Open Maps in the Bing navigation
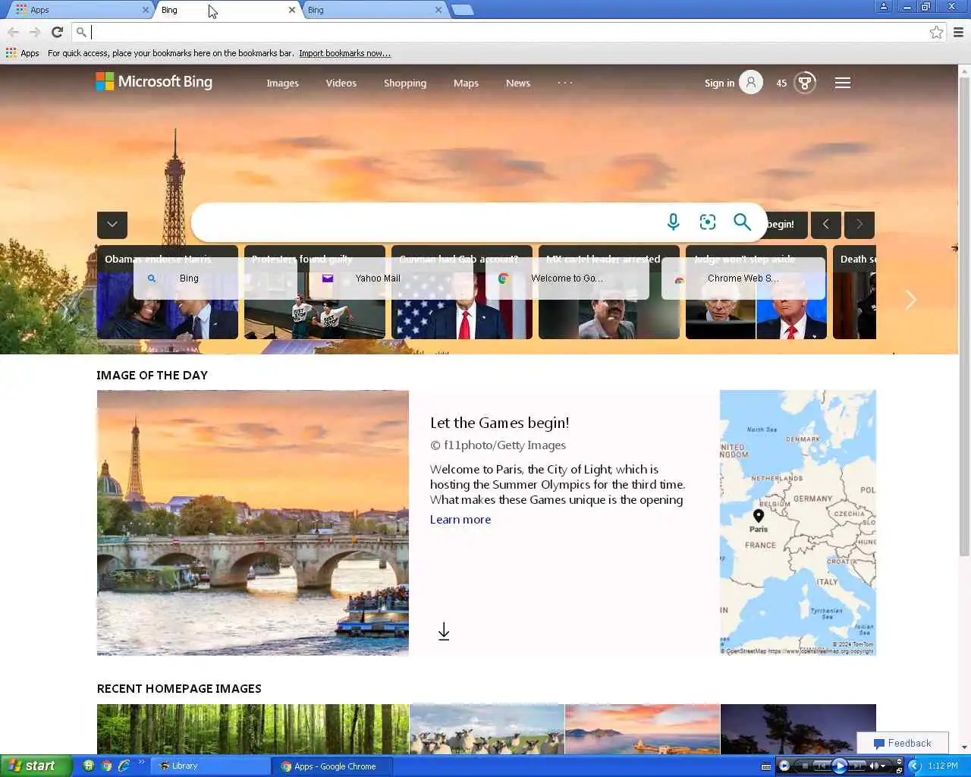 pos(466,83)
